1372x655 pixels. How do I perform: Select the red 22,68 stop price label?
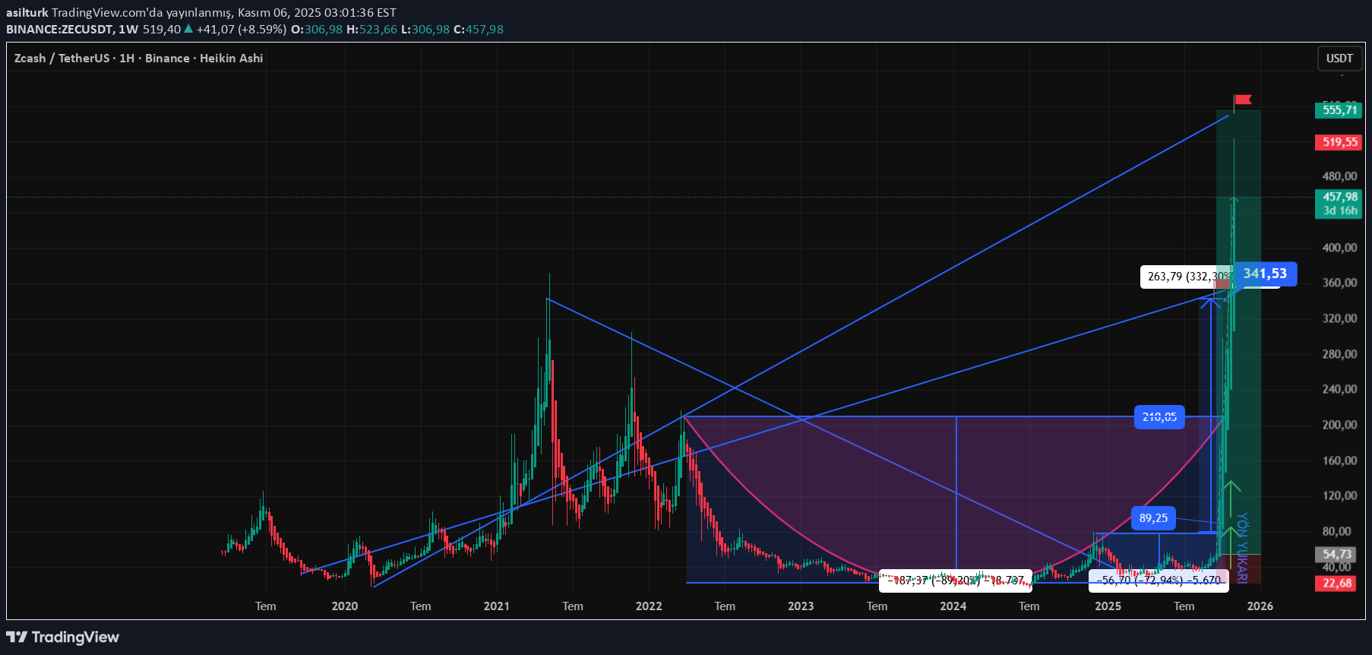click(x=1336, y=584)
